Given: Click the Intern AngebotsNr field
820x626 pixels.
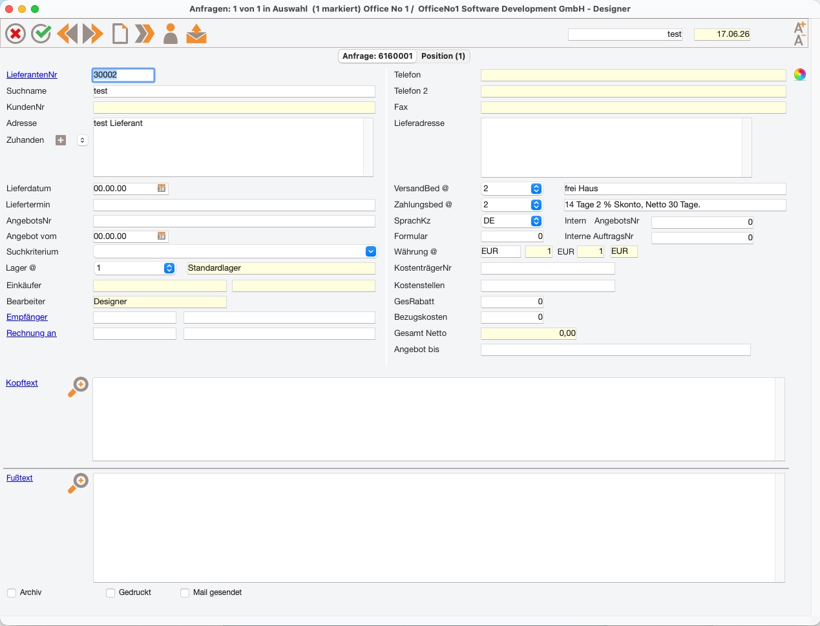Looking at the screenshot, I should (x=702, y=222).
